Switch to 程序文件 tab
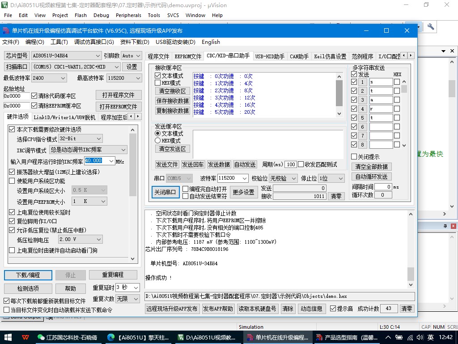 coord(158,56)
